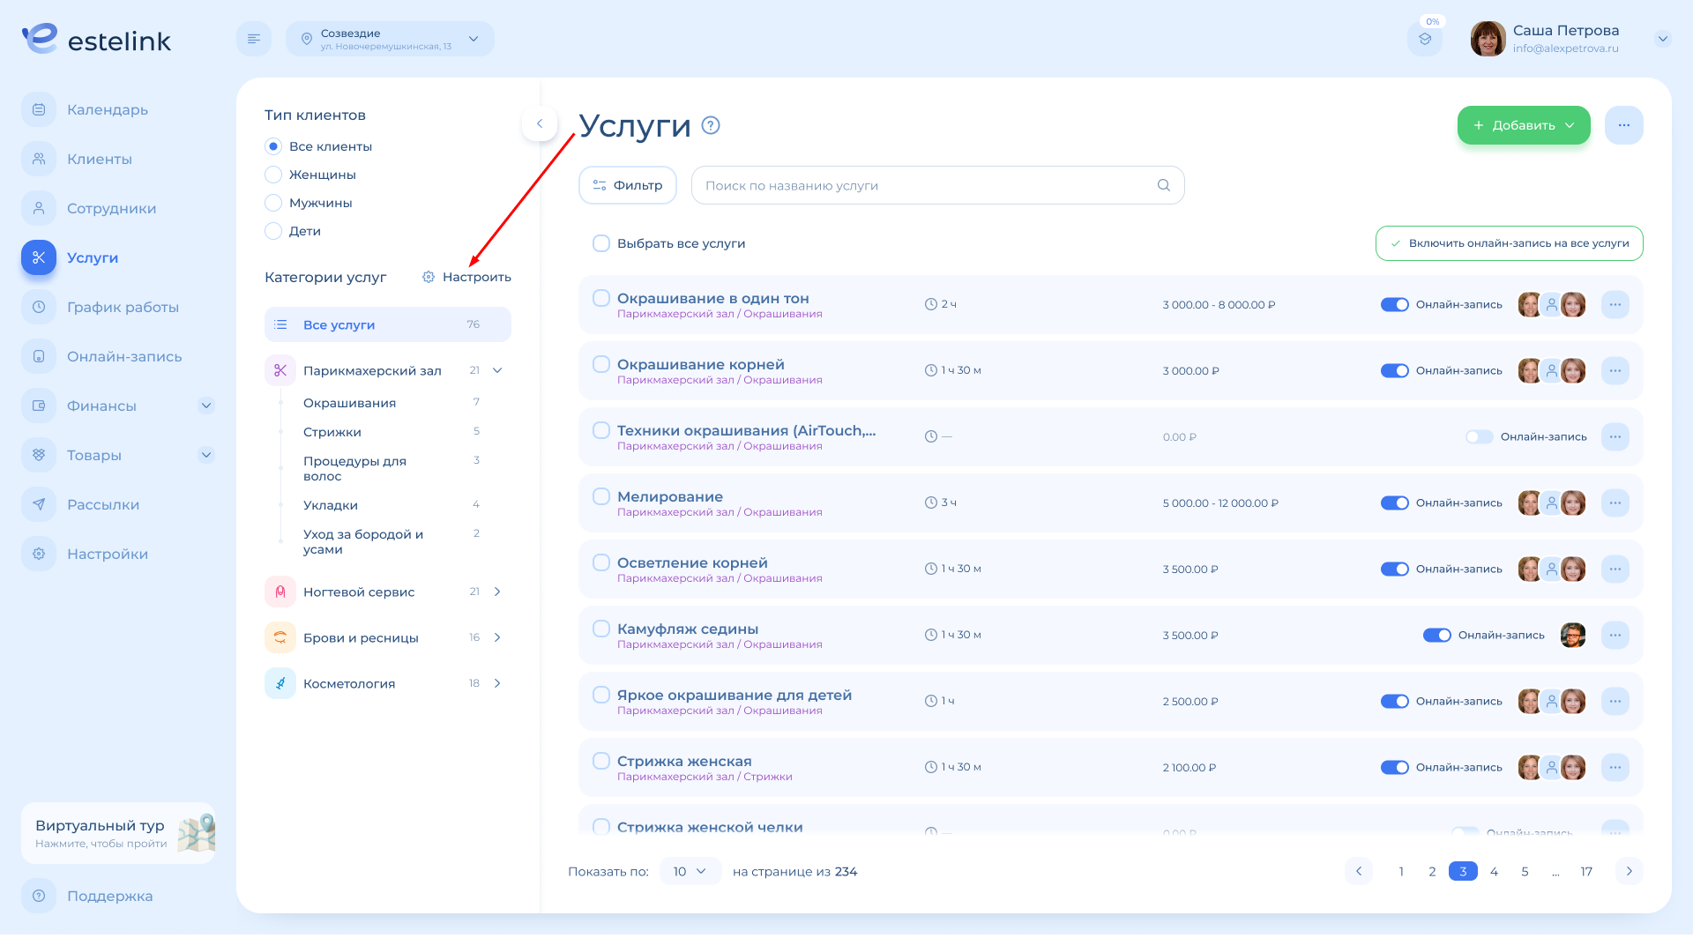Open the hamburger menu icon in header
Viewport: 1693px width, 938px height.
tap(254, 39)
